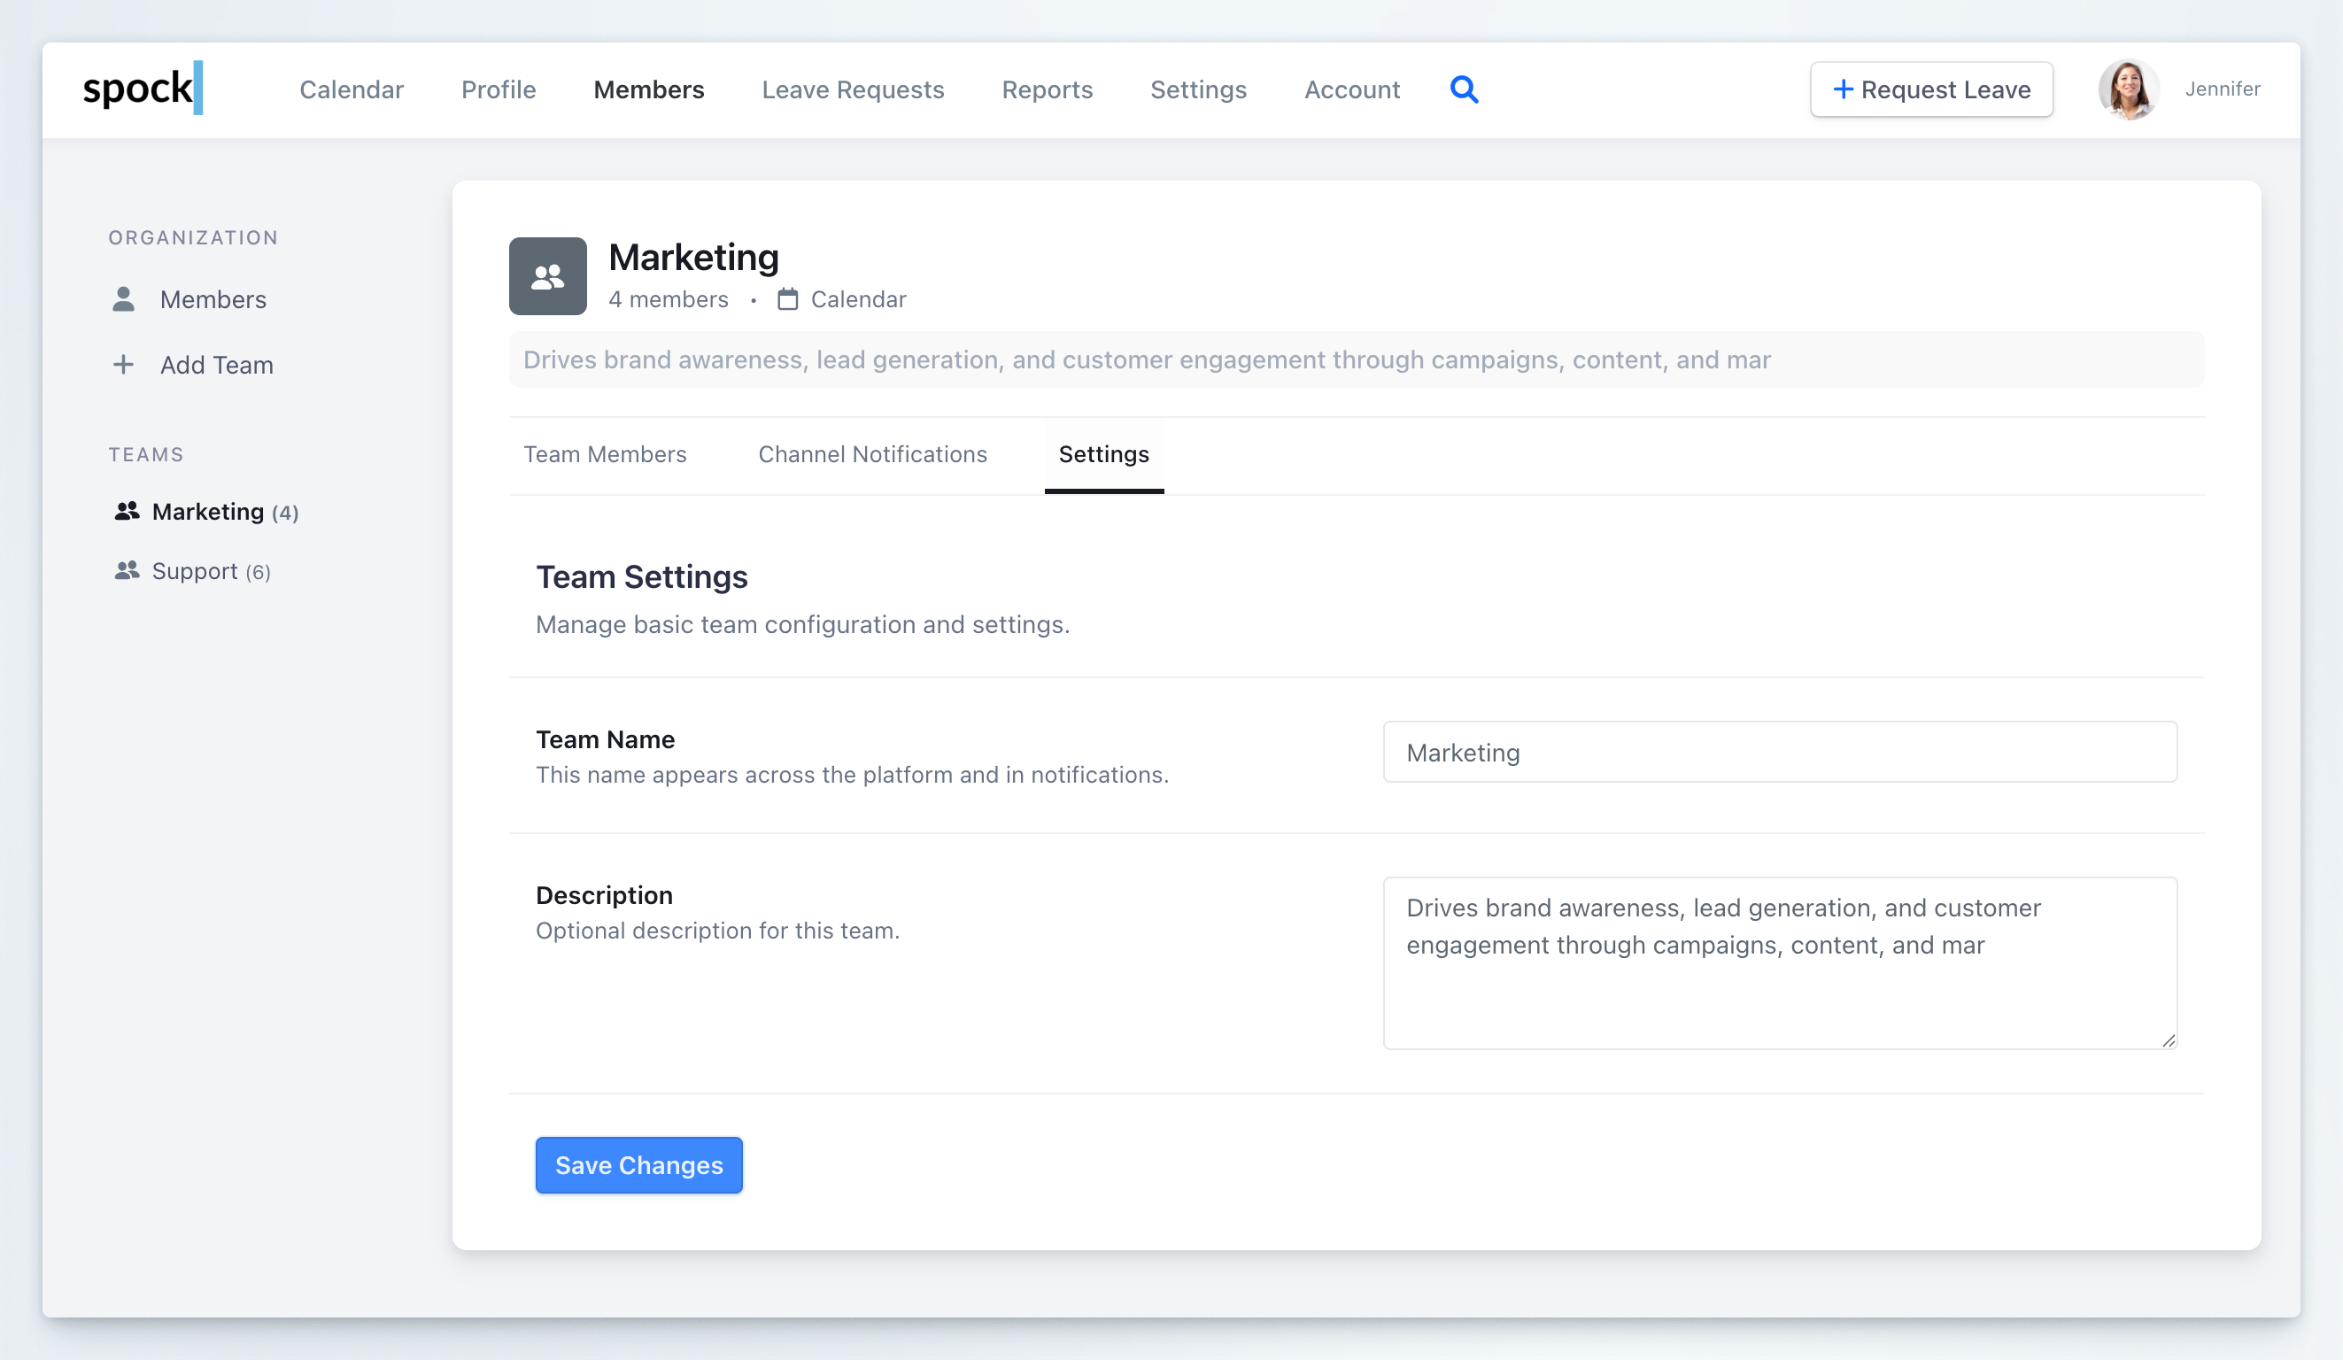
Task: Click the Members person icon in the sidebar
Action: coord(125,298)
